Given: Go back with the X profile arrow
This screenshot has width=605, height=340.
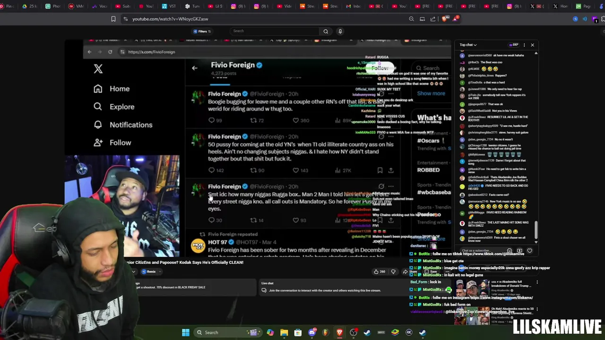Looking at the screenshot, I should [x=194, y=68].
